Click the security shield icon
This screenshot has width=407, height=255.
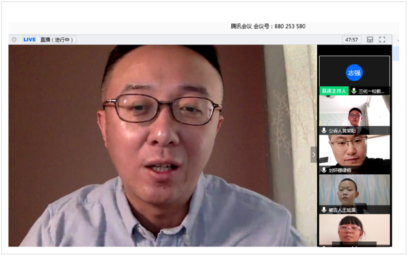14,40
